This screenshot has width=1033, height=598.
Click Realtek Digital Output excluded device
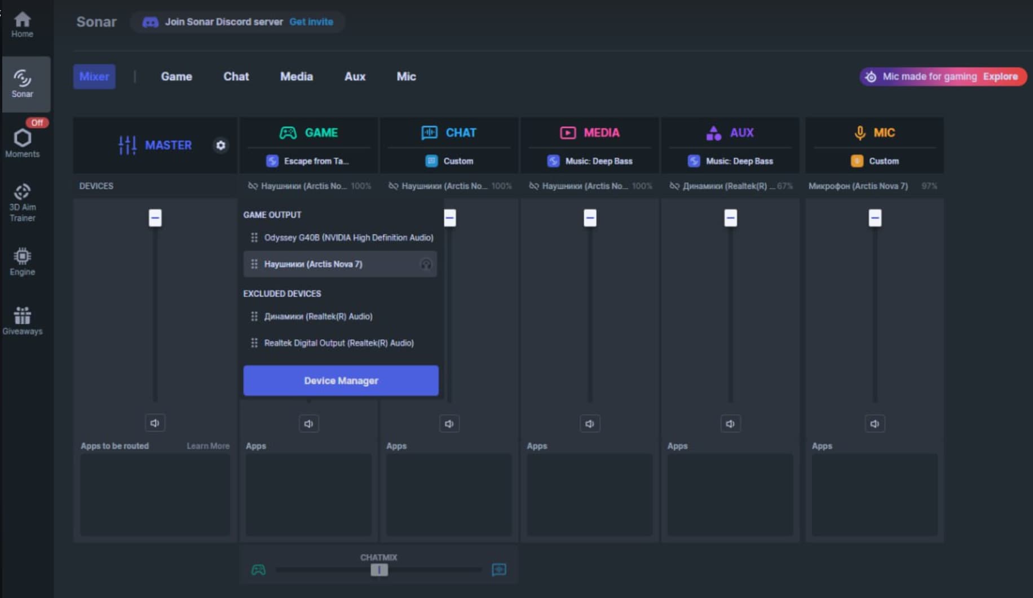click(341, 343)
